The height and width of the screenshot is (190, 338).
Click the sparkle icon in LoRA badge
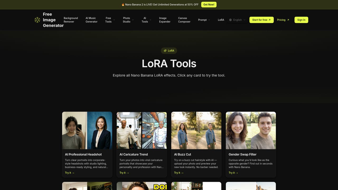point(165,51)
